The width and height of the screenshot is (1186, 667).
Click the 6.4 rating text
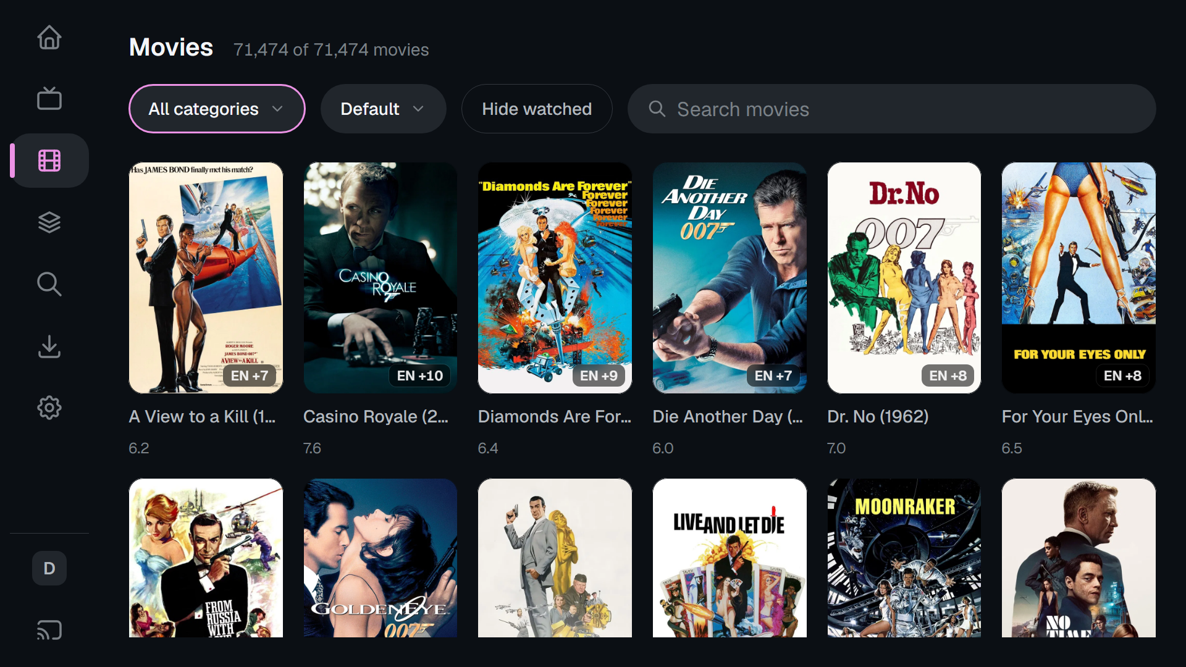click(x=488, y=448)
